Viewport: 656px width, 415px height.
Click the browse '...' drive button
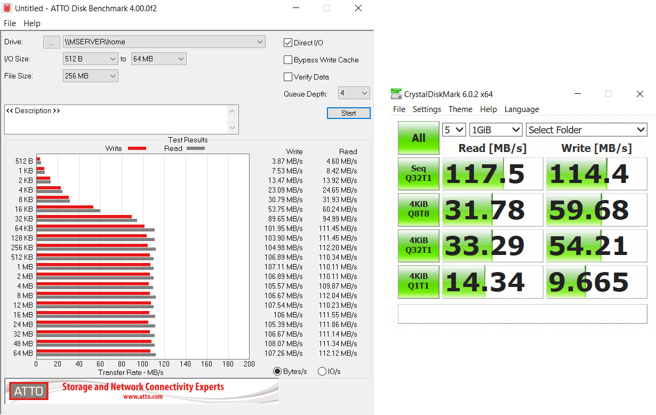[51, 42]
